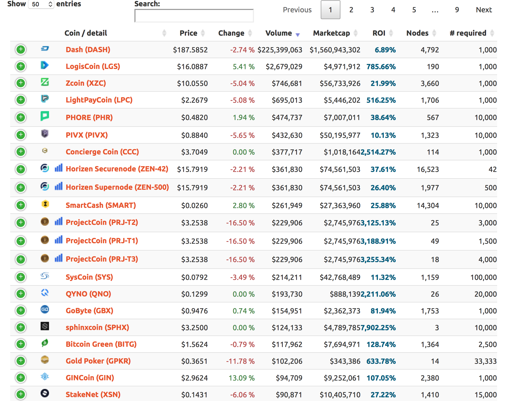Screen dimensions: 511x401
Task: Click the PIVX shield logo icon
Action: click(45, 134)
